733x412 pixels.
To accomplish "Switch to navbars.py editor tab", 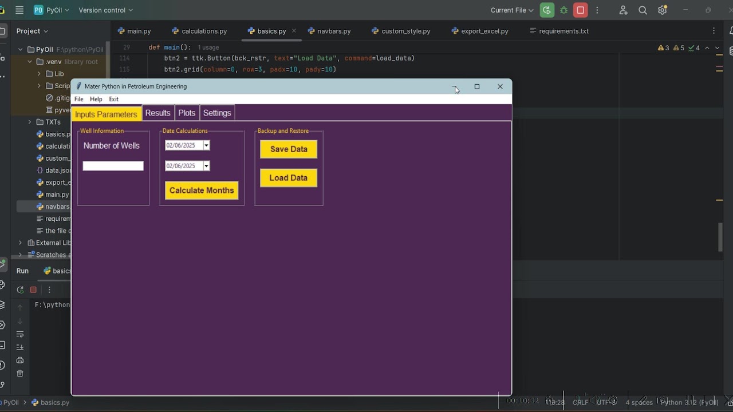I will click(x=329, y=31).
